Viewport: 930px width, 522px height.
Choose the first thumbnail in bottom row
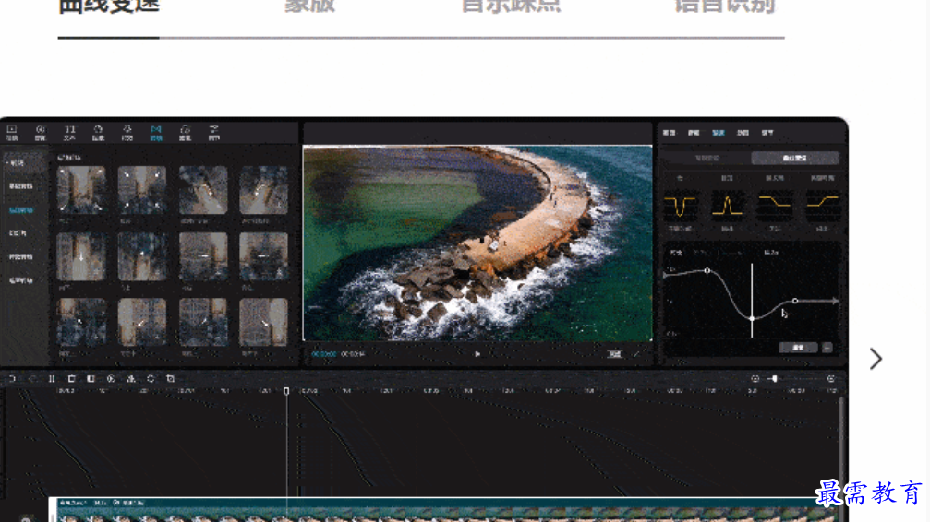(81, 322)
